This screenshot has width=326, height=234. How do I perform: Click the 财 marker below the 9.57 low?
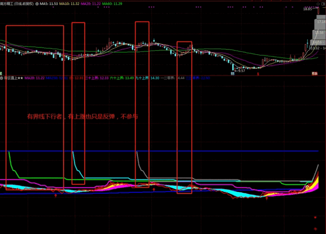pos(233,74)
